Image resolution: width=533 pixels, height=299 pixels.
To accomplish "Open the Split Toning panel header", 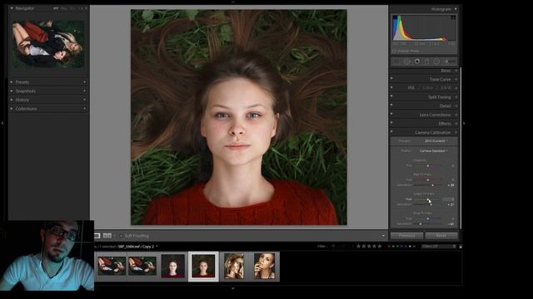I will pyautogui.click(x=440, y=97).
